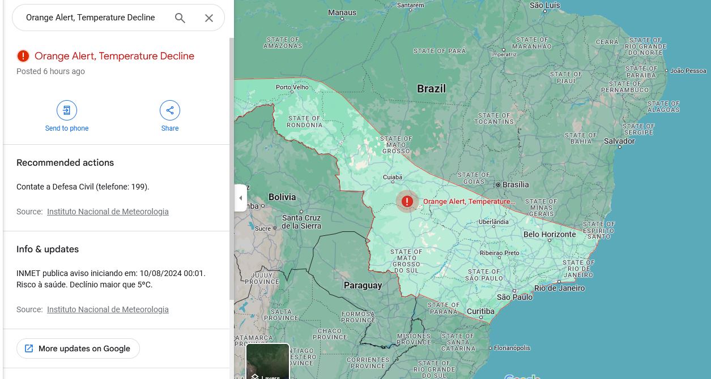
Task: Click the Salta Province label
Action: coord(281,315)
